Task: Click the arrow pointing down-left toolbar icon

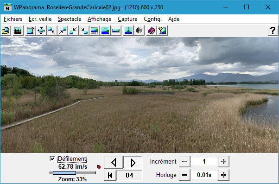Action: click(x=73, y=31)
